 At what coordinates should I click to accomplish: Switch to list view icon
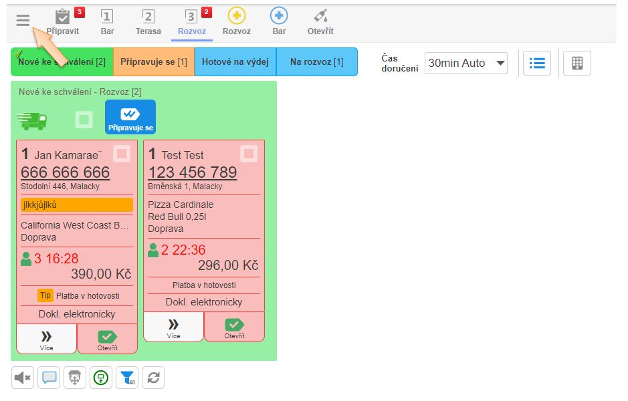click(x=536, y=63)
